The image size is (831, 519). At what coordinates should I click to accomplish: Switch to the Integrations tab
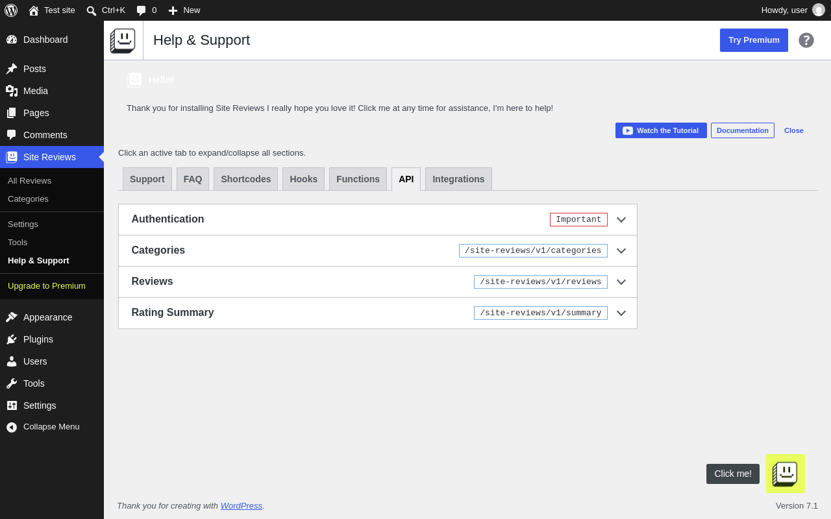458,179
